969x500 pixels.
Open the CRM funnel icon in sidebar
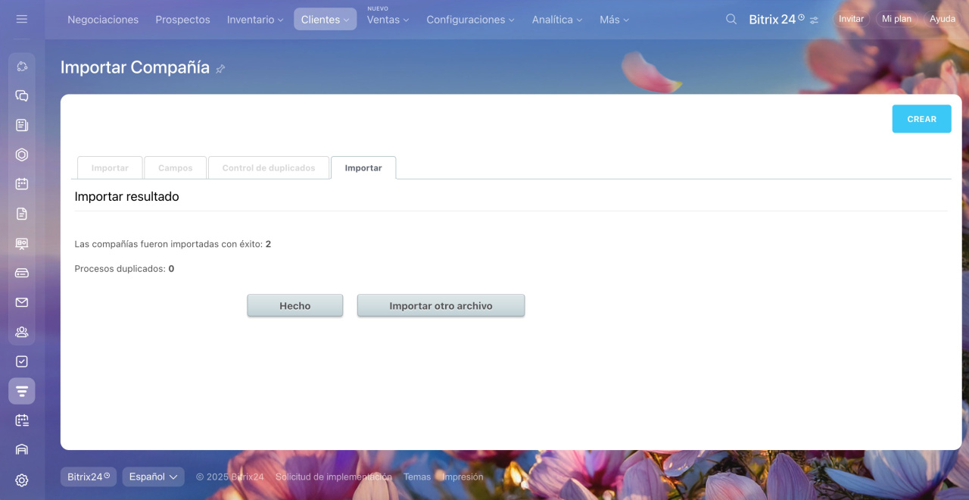pyautogui.click(x=22, y=391)
